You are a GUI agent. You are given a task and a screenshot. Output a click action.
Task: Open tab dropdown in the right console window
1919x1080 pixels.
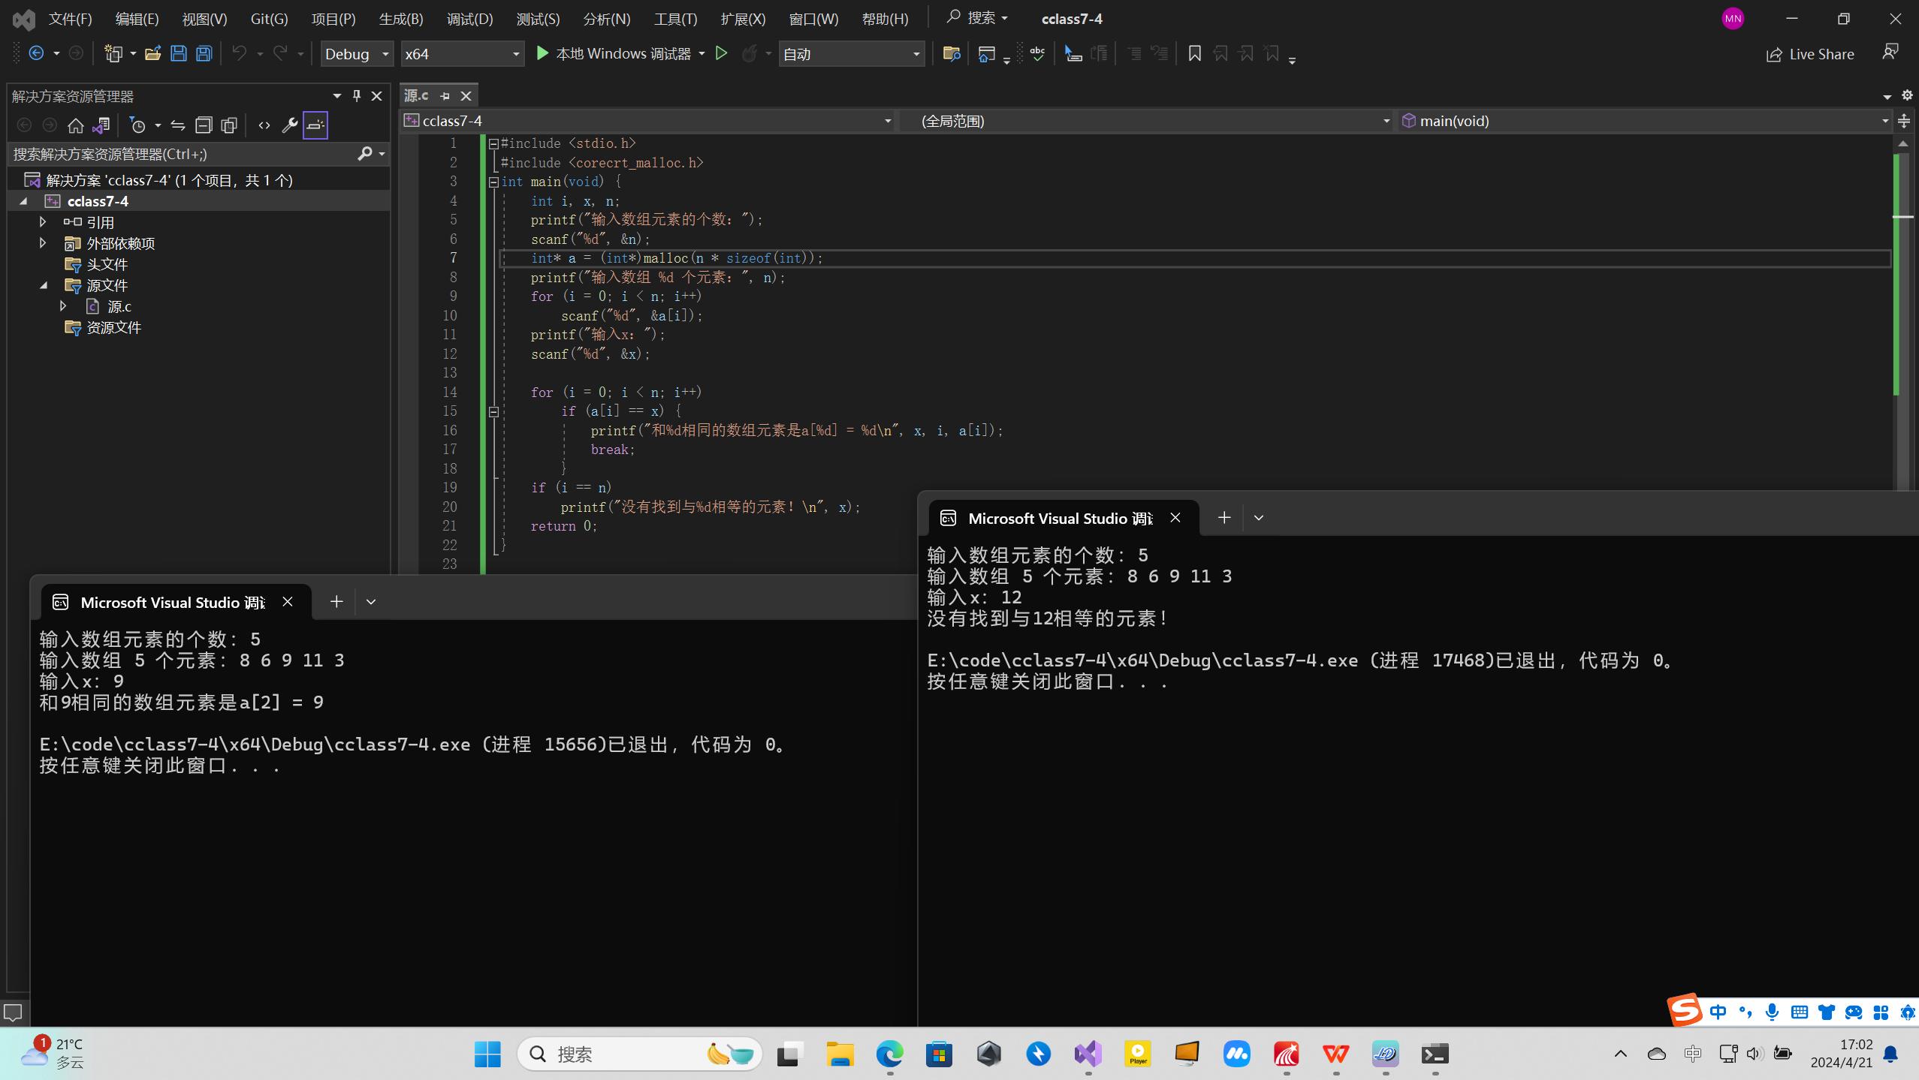pyautogui.click(x=1259, y=518)
